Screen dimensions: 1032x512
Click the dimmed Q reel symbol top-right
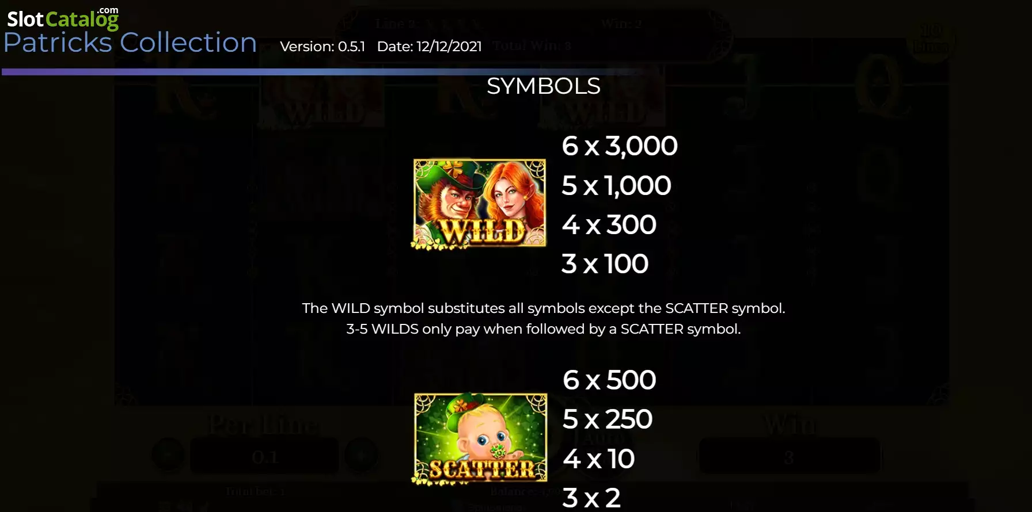click(x=881, y=86)
